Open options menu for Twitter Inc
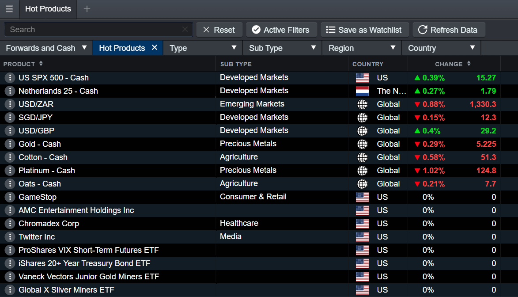 click(x=10, y=237)
